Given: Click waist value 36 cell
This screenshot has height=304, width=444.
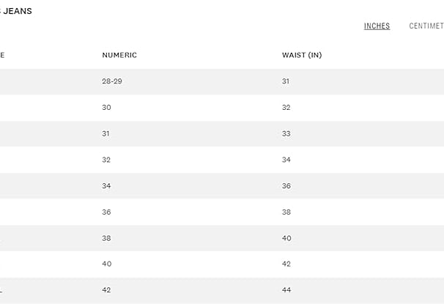Looking at the screenshot, I should coord(286,186).
